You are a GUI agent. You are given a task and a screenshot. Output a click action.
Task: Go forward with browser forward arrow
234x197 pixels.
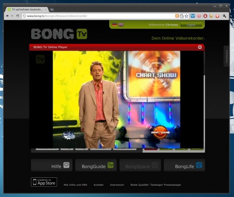coord(12,16)
